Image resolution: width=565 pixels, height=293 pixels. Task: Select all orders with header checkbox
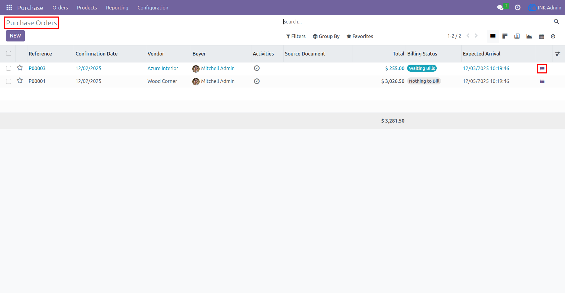click(x=9, y=53)
